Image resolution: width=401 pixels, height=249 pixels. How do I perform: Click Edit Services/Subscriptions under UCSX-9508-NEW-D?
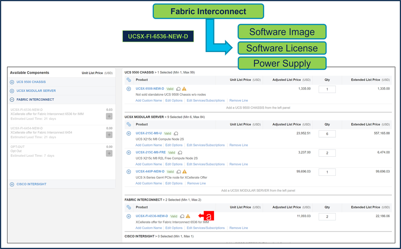tap(206, 101)
